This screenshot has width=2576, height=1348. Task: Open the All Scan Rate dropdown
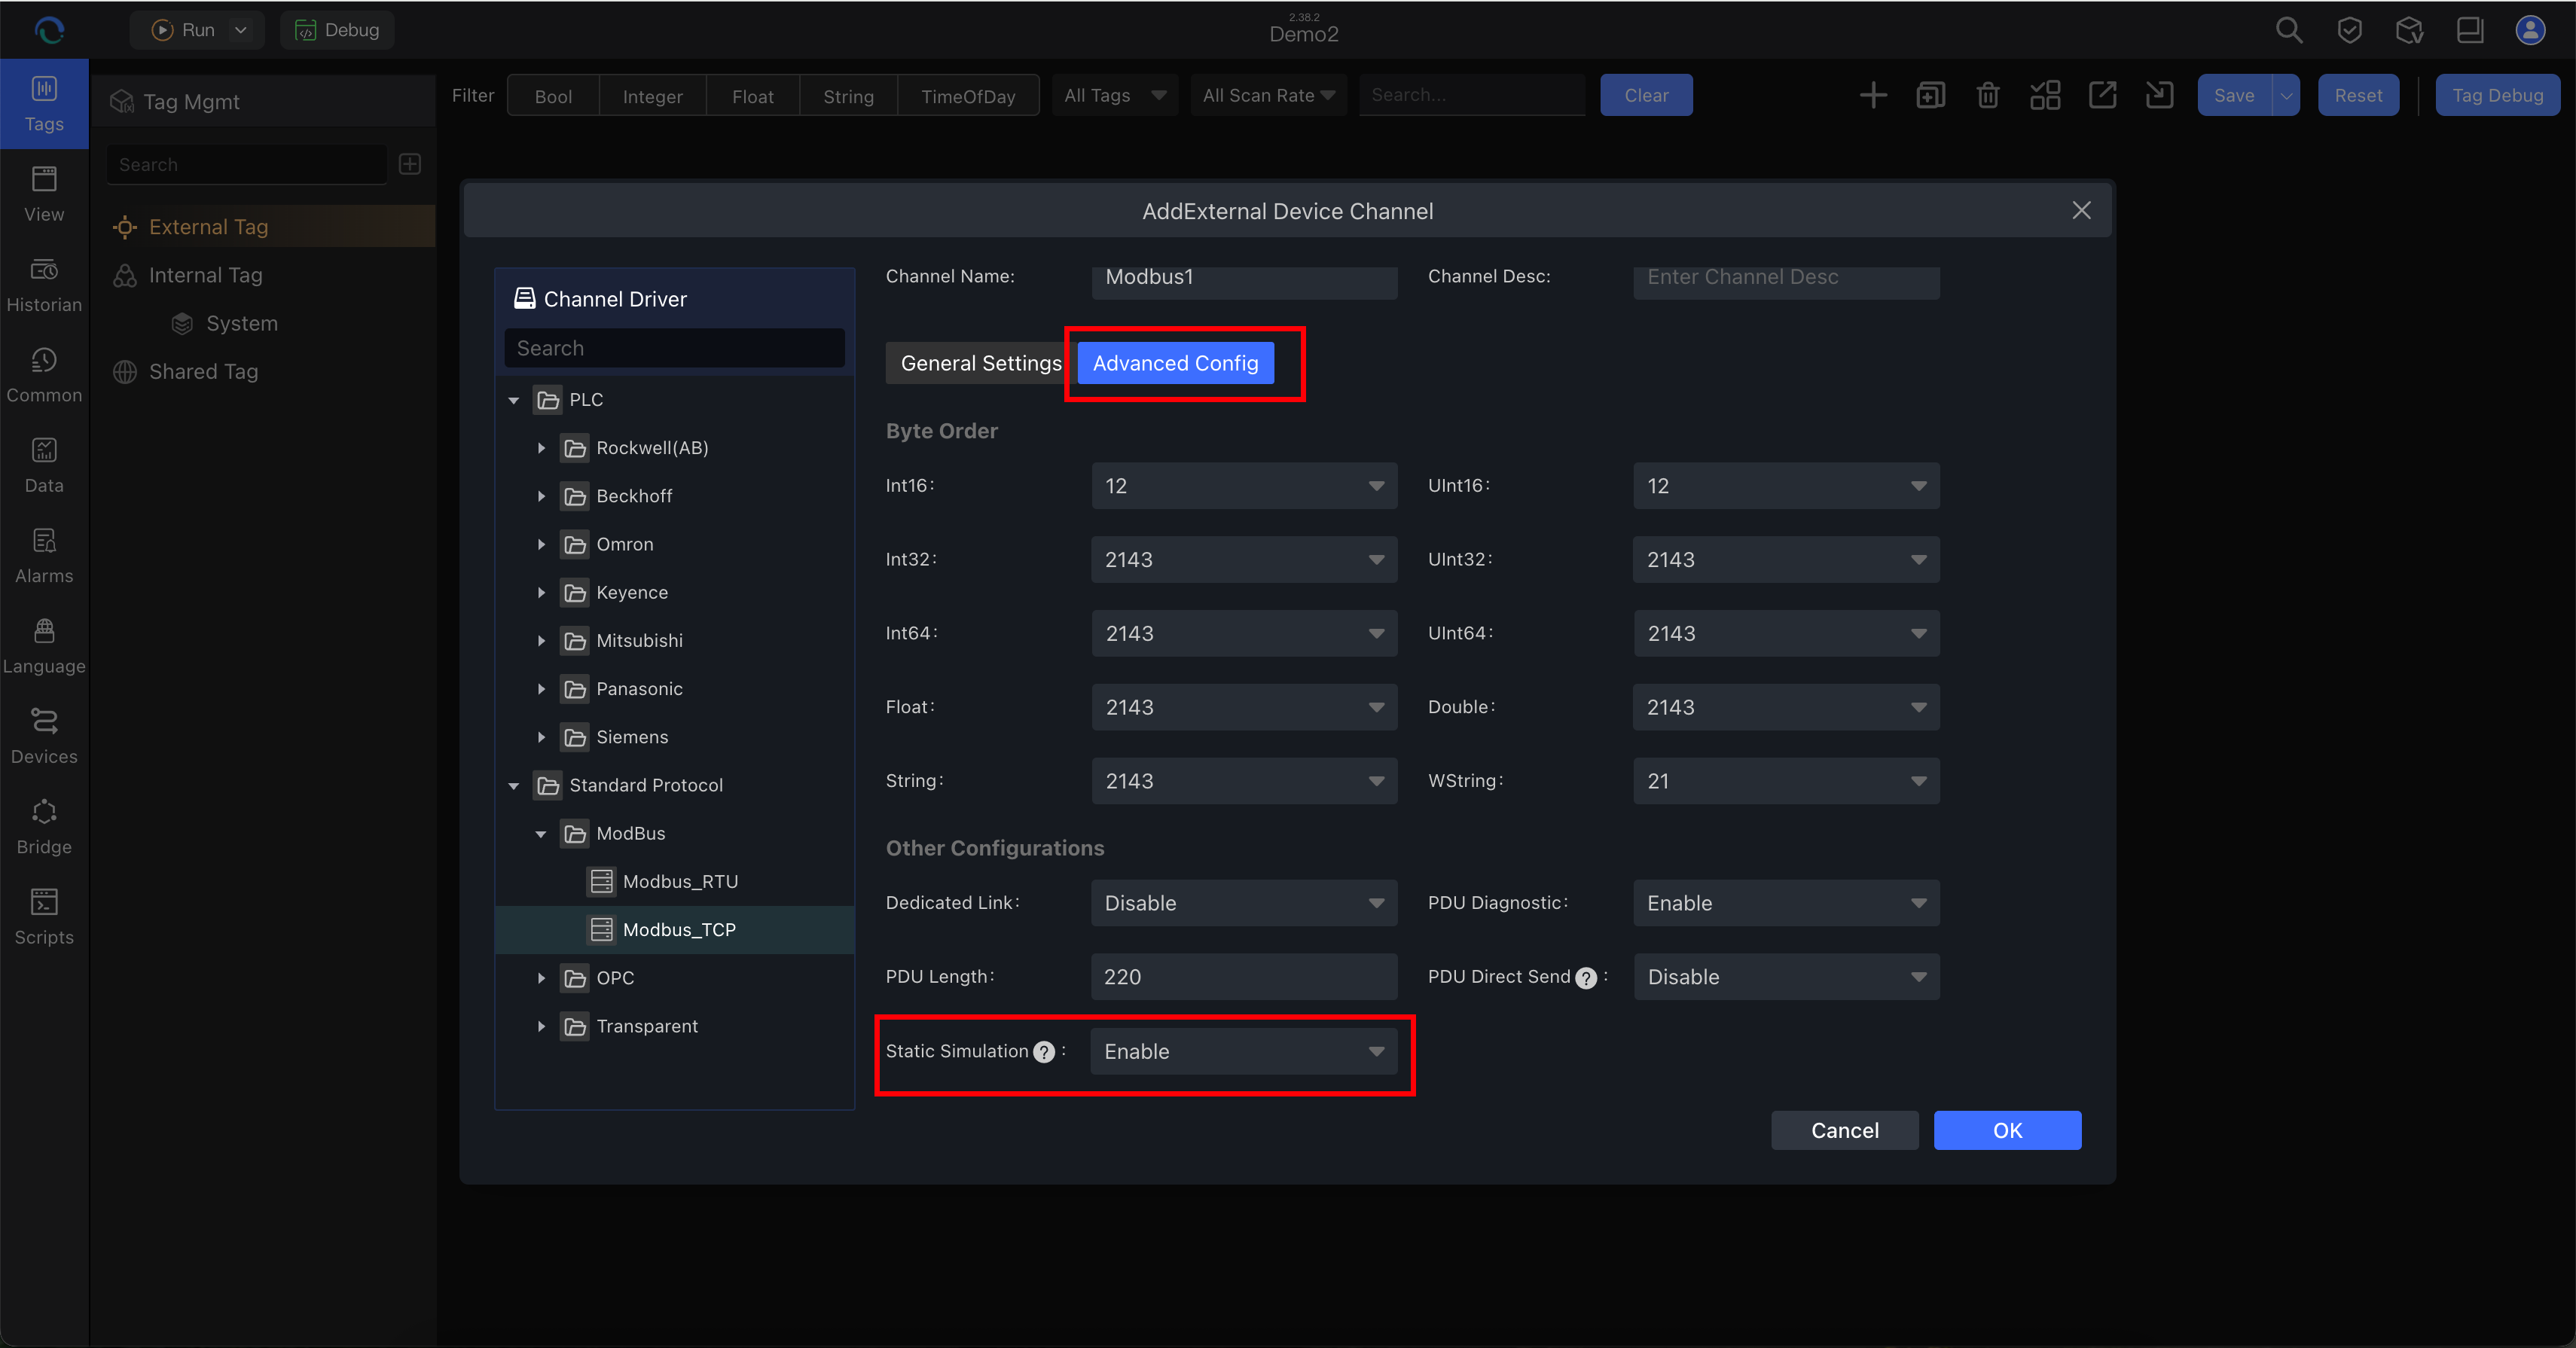coord(1269,95)
